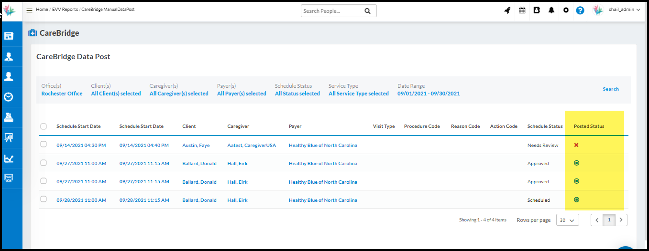Image resolution: width=649 pixels, height=251 pixels.
Task: Click the Search link in filter bar
Action: click(x=610, y=89)
